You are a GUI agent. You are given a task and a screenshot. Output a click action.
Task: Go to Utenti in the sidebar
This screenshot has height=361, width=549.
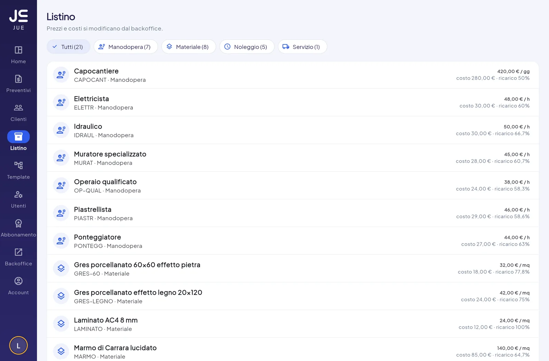click(19, 199)
